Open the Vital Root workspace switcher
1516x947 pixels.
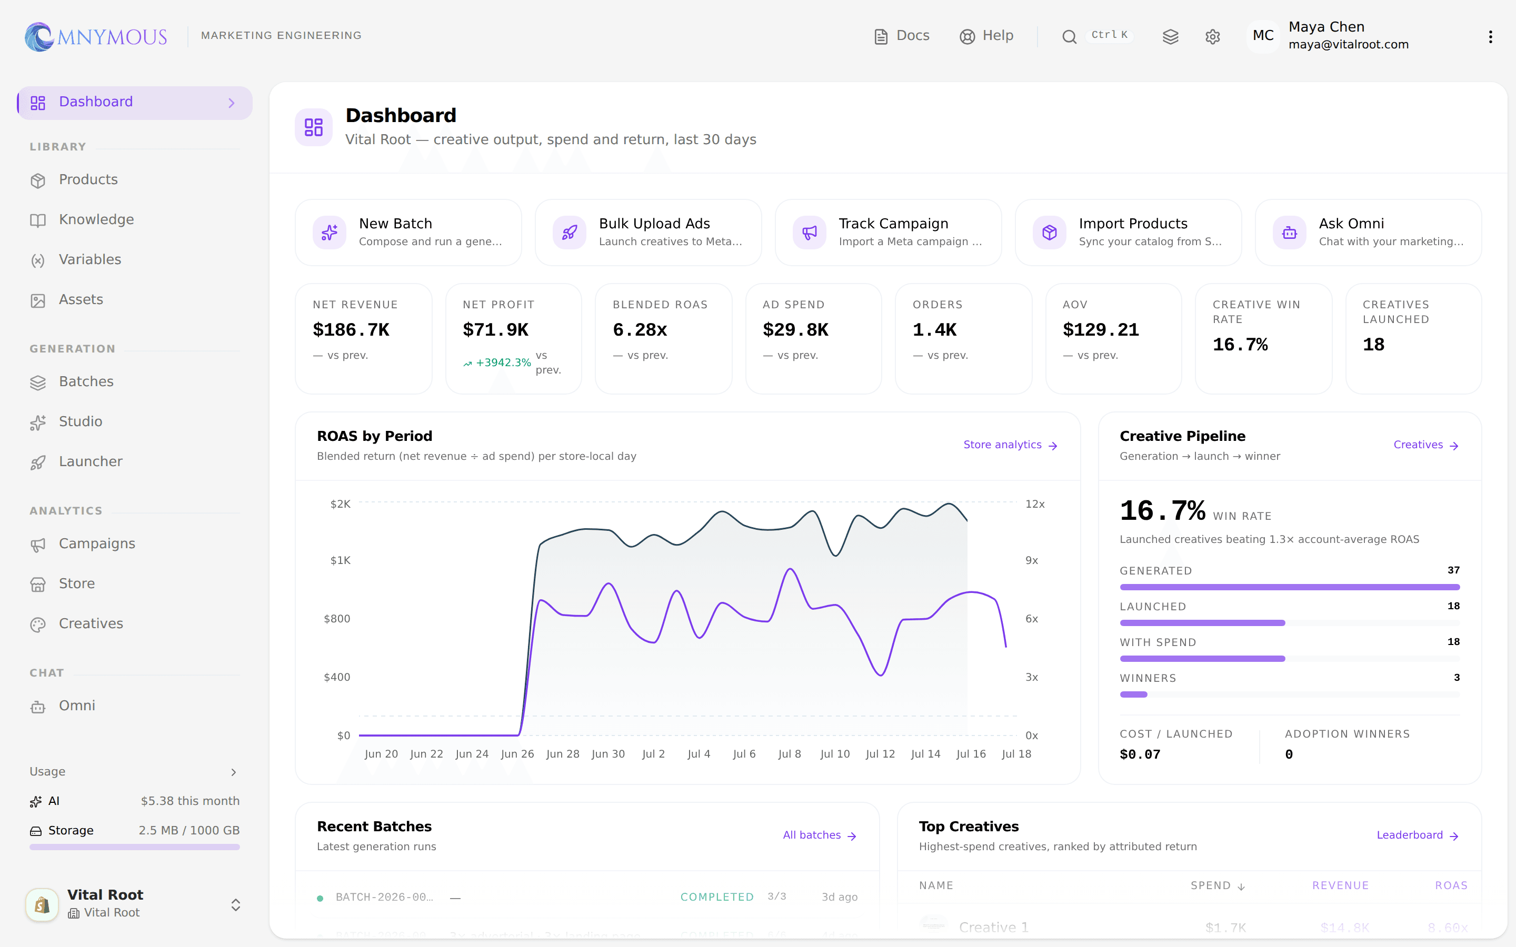pyautogui.click(x=135, y=904)
